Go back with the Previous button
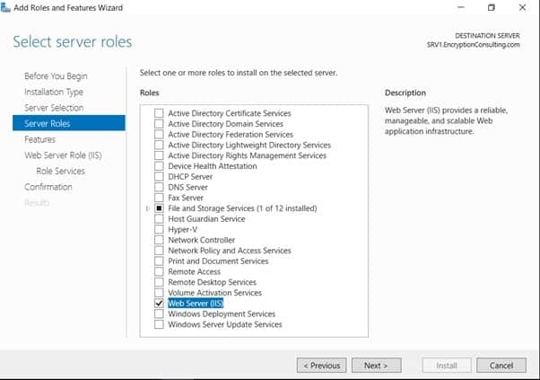The height and width of the screenshot is (380, 540). pos(321,366)
